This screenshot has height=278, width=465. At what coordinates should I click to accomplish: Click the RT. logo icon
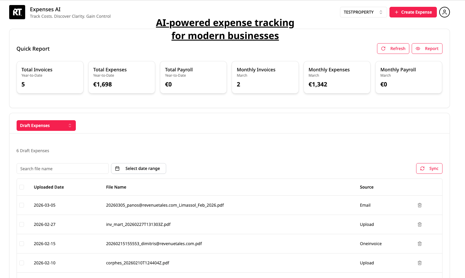pos(17,12)
